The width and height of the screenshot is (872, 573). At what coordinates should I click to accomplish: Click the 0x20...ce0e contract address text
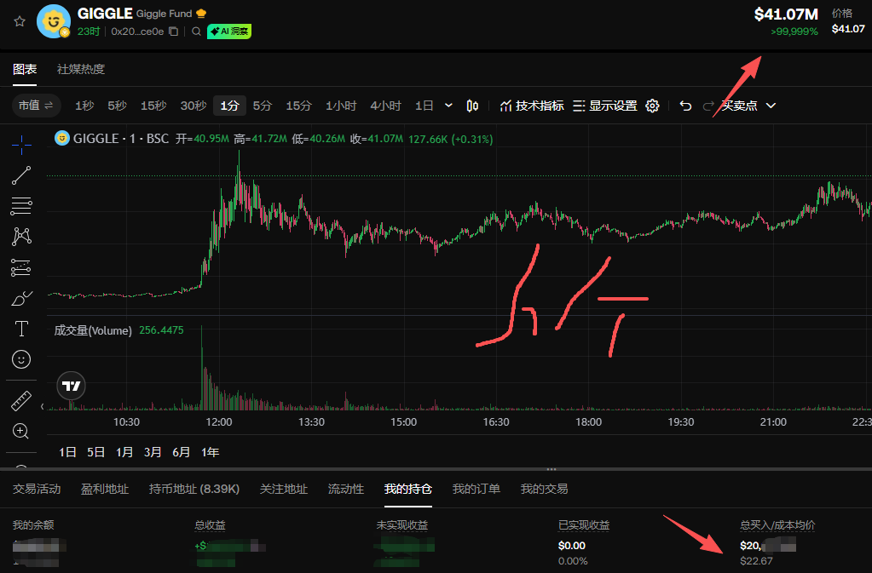point(137,32)
